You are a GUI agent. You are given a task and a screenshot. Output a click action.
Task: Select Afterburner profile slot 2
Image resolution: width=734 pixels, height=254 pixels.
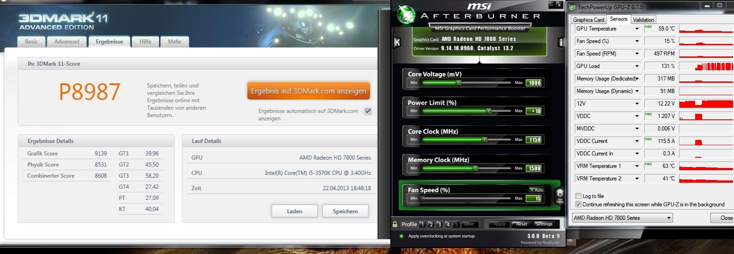[431, 224]
